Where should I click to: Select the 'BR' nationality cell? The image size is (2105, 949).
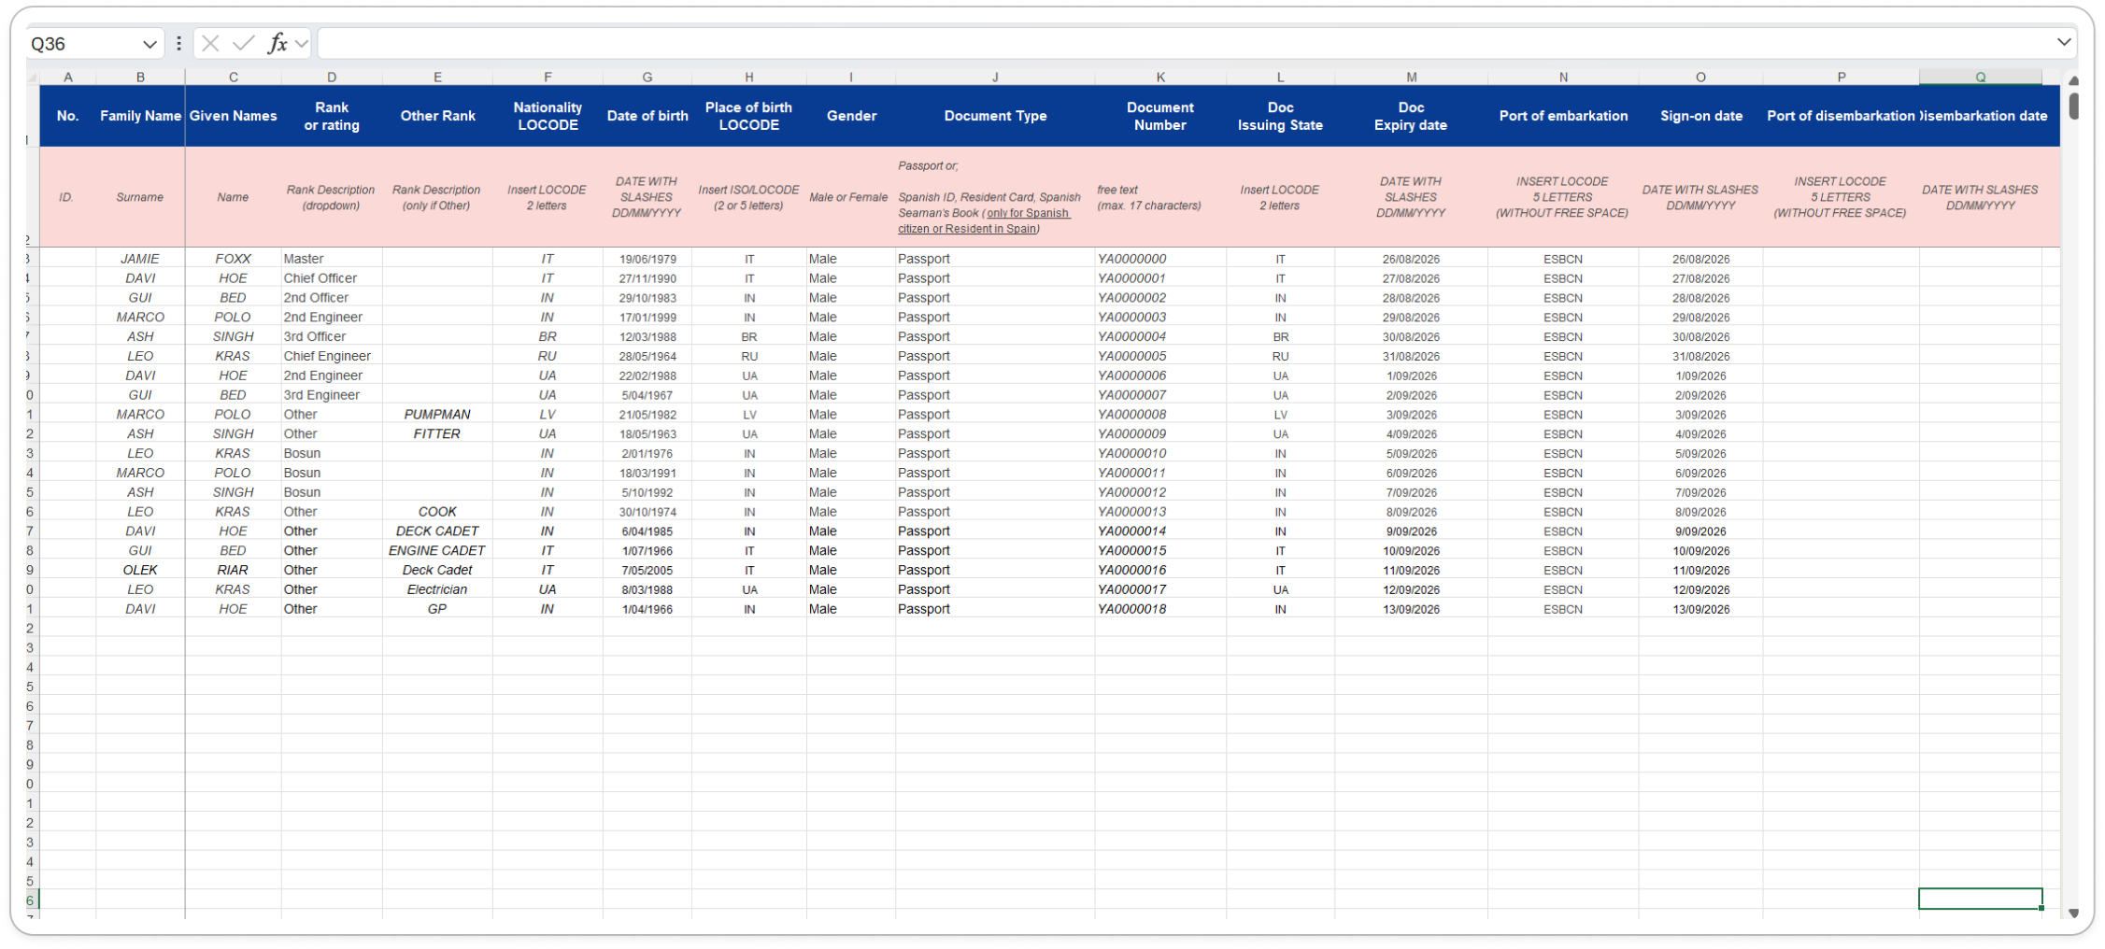(x=548, y=336)
